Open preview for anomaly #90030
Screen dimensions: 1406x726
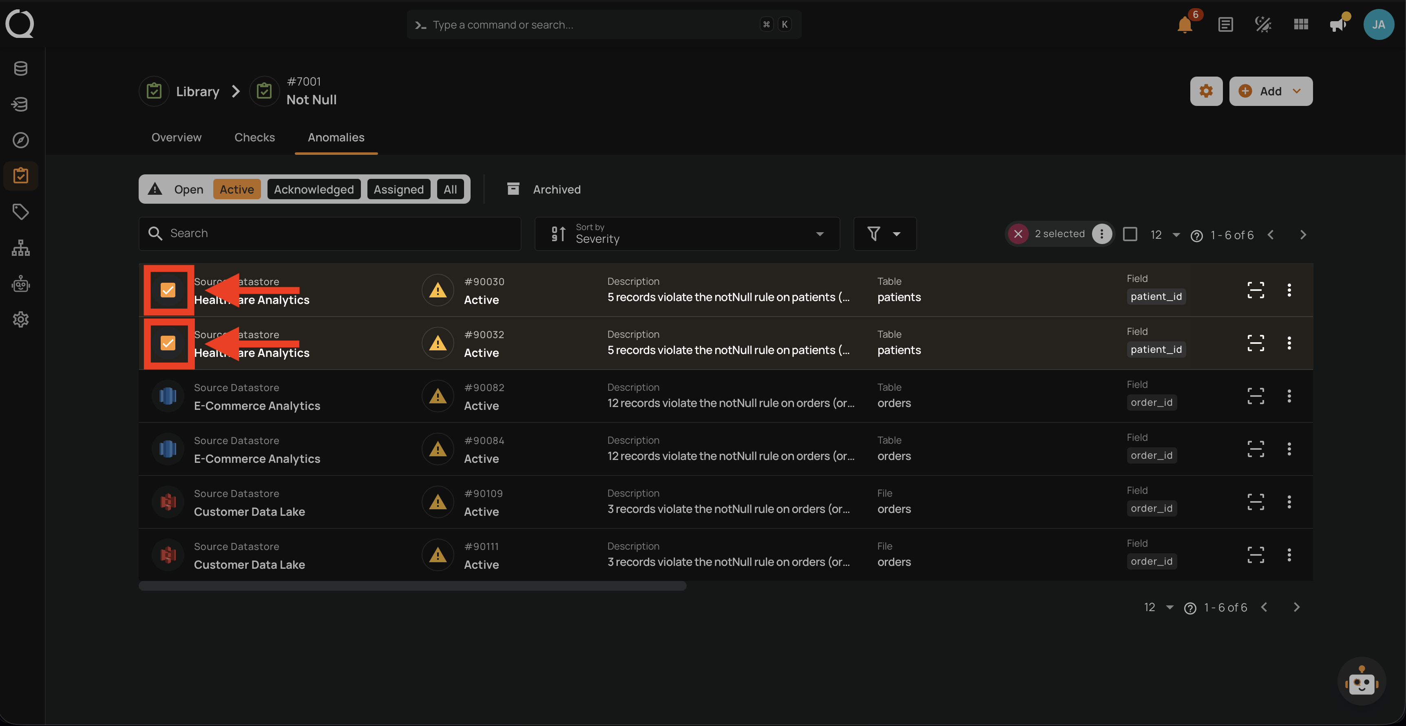(1256, 290)
